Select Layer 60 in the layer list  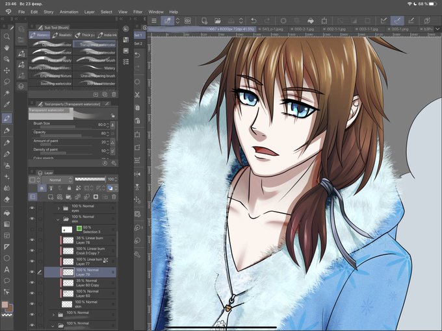pos(81,293)
